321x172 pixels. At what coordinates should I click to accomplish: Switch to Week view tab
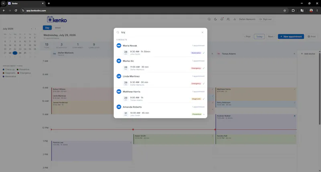coord(58,28)
